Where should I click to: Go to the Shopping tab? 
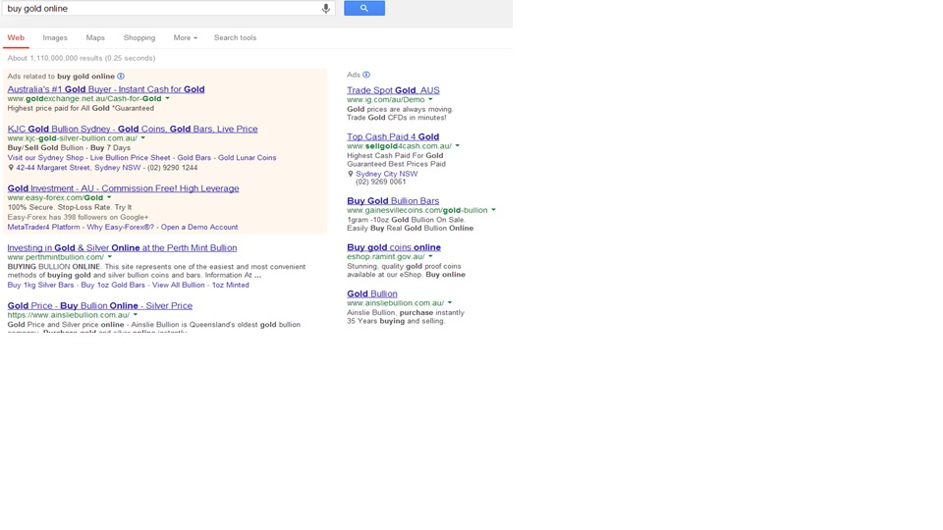139,37
